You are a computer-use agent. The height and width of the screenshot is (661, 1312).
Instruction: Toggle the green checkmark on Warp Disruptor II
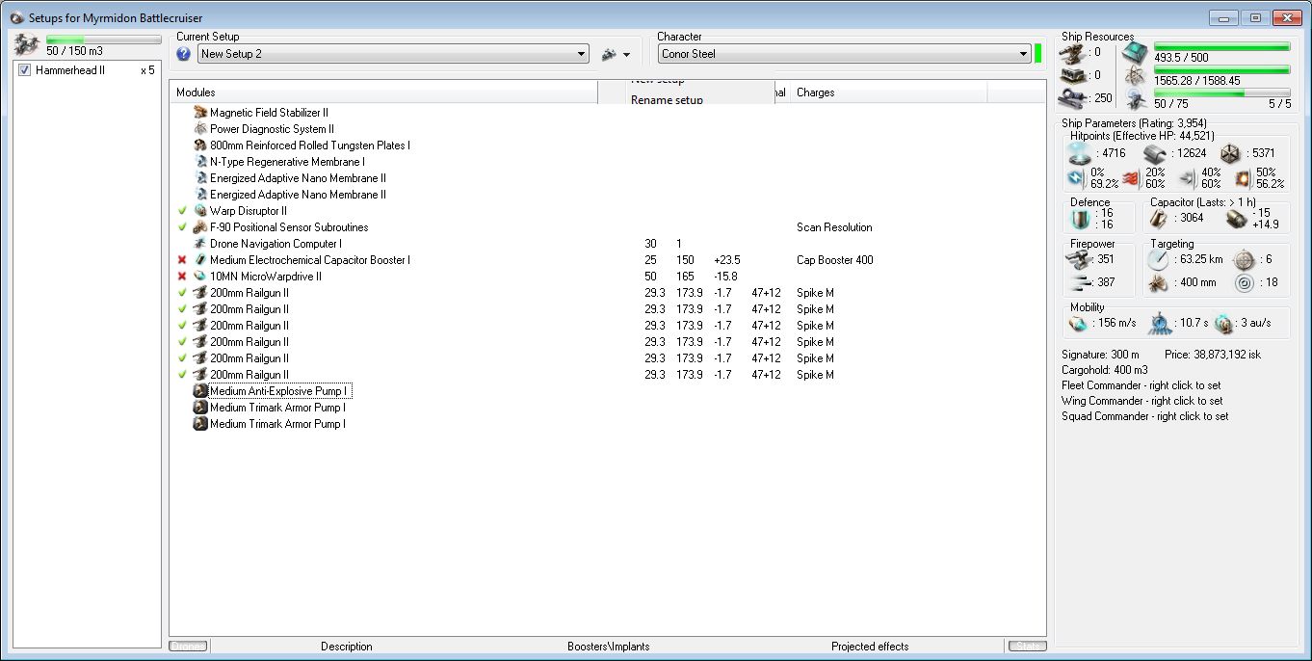pos(182,211)
